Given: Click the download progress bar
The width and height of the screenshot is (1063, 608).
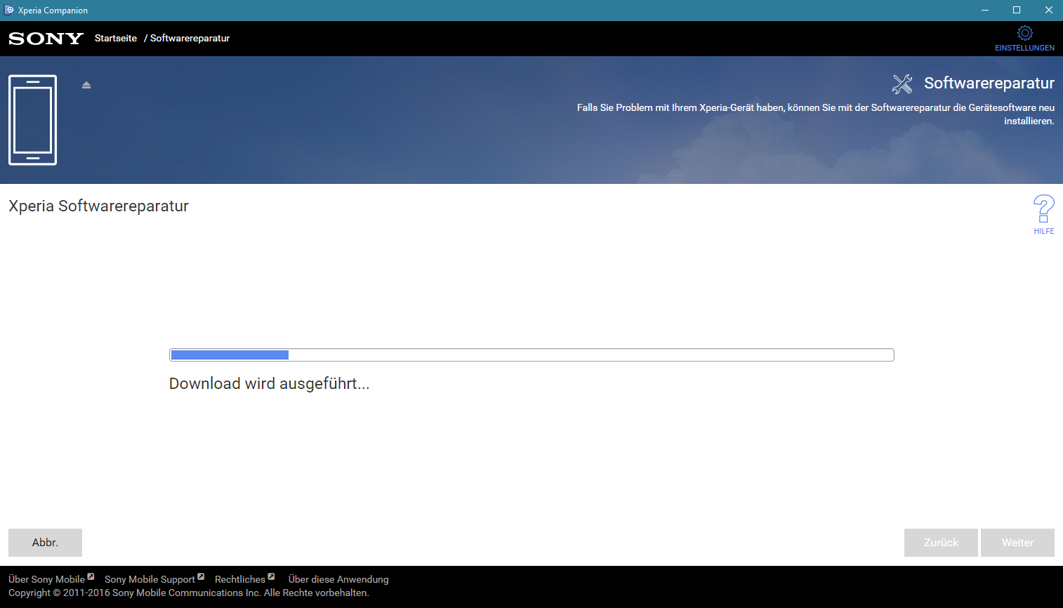Looking at the screenshot, I should tap(531, 355).
